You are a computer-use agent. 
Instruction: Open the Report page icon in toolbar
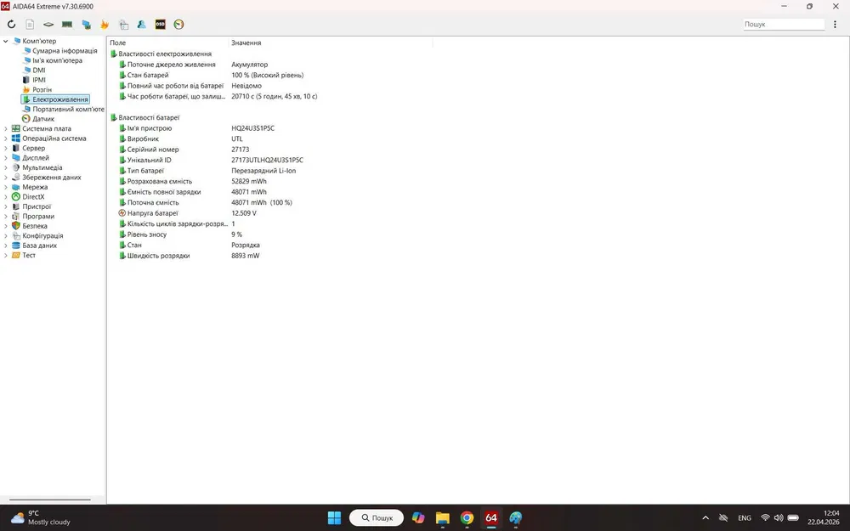click(x=30, y=25)
